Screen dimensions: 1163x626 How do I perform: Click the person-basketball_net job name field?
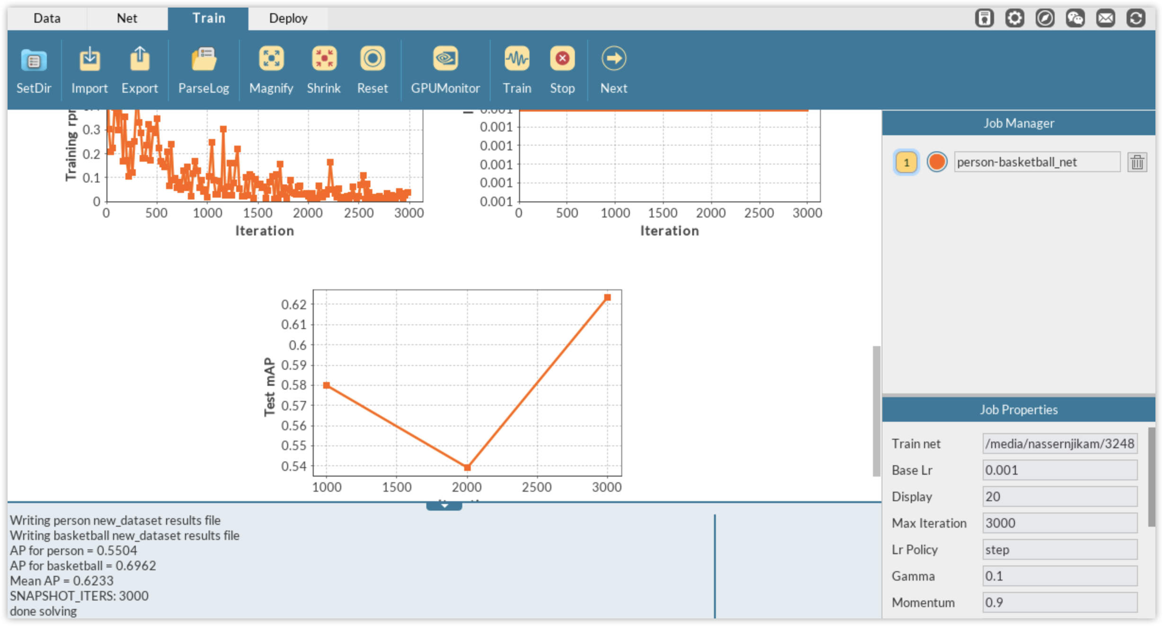1036,161
